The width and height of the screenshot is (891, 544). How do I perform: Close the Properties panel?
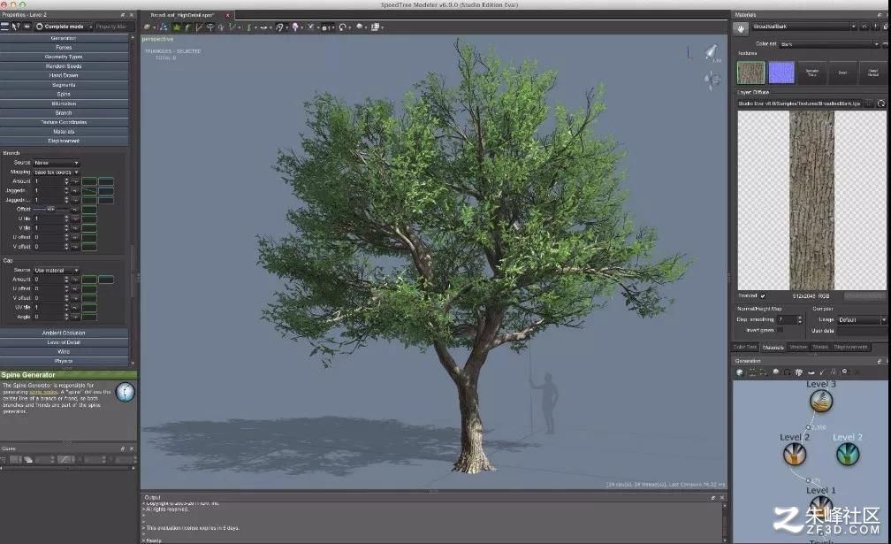pos(132,15)
